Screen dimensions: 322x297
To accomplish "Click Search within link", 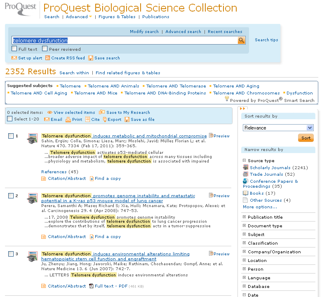I will point(74,73).
